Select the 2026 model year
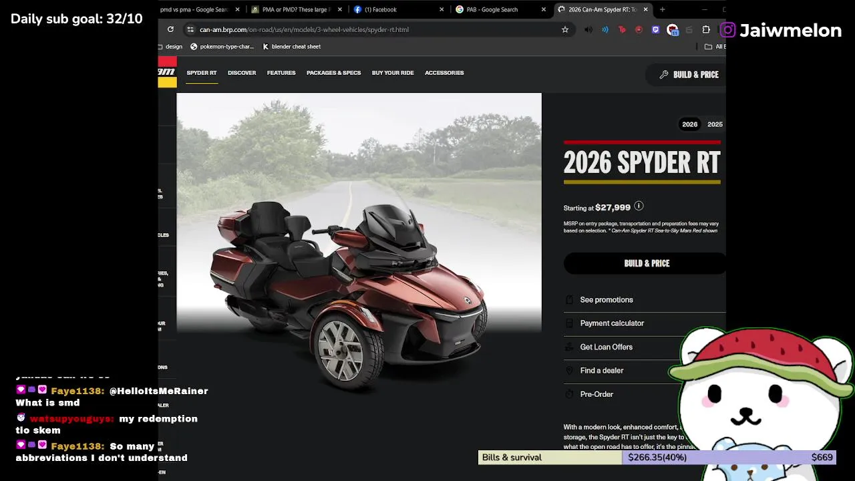This screenshot has width=855, height=481. (x=689, y=124)
